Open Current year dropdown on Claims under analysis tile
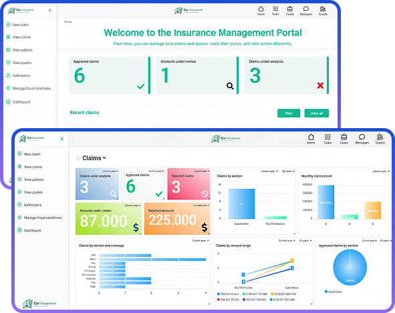The height and width of the screenshot is (313, 395). click(x=110, y=171)
